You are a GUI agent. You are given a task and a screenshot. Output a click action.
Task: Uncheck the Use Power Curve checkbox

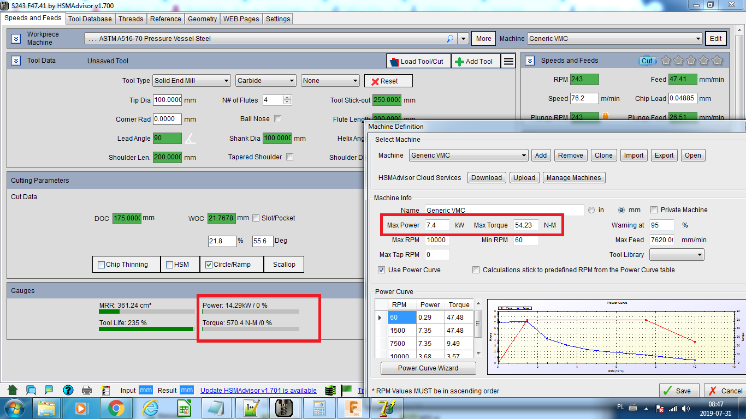tap(381, 270)
